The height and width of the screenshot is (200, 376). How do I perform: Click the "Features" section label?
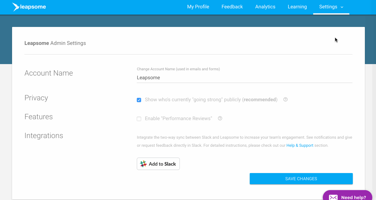(x=39, y=117)
